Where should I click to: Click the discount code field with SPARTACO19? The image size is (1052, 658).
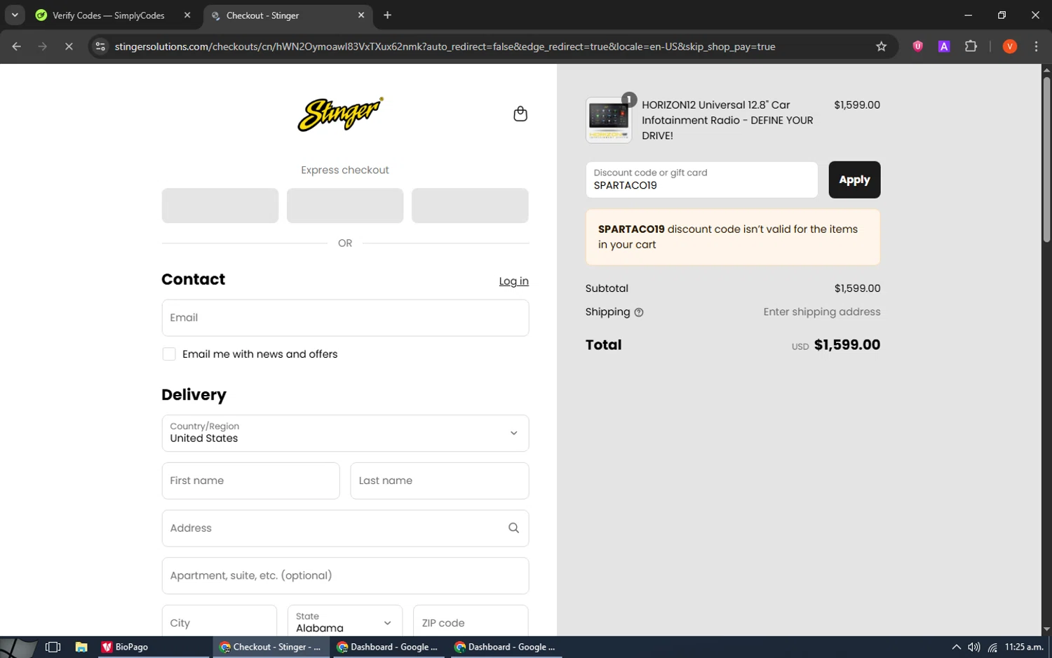701,180
